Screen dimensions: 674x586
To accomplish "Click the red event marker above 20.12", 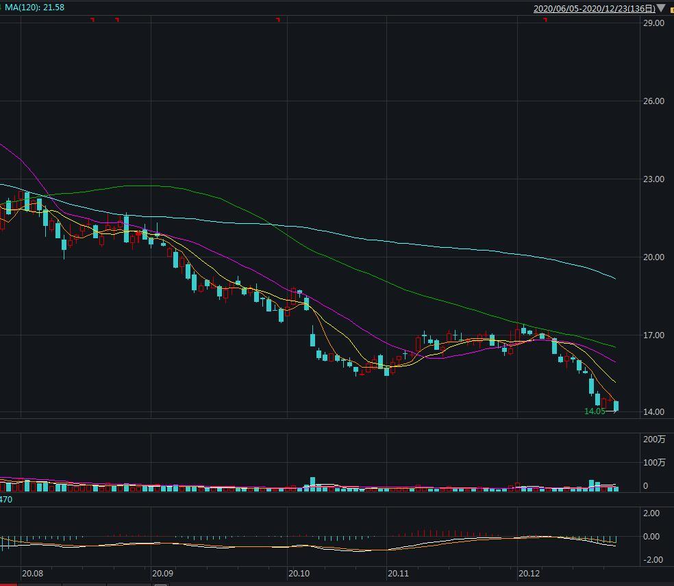I will point(545,20).
